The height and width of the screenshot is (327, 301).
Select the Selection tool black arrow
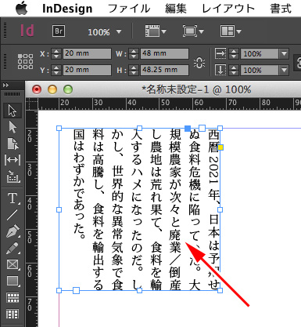(13, 111)
